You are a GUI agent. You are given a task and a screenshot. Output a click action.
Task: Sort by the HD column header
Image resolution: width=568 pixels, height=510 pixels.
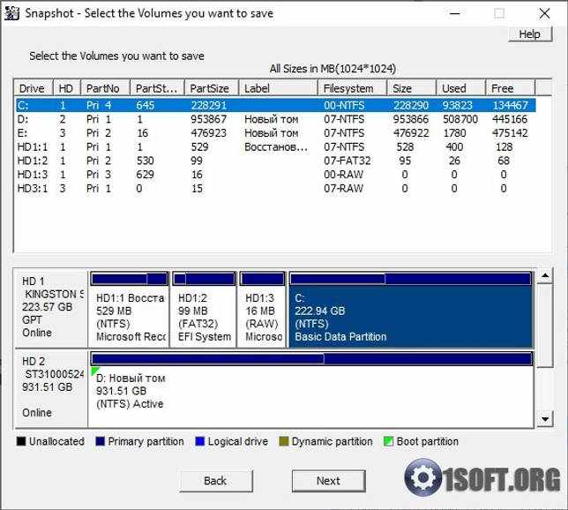[67, 88]
